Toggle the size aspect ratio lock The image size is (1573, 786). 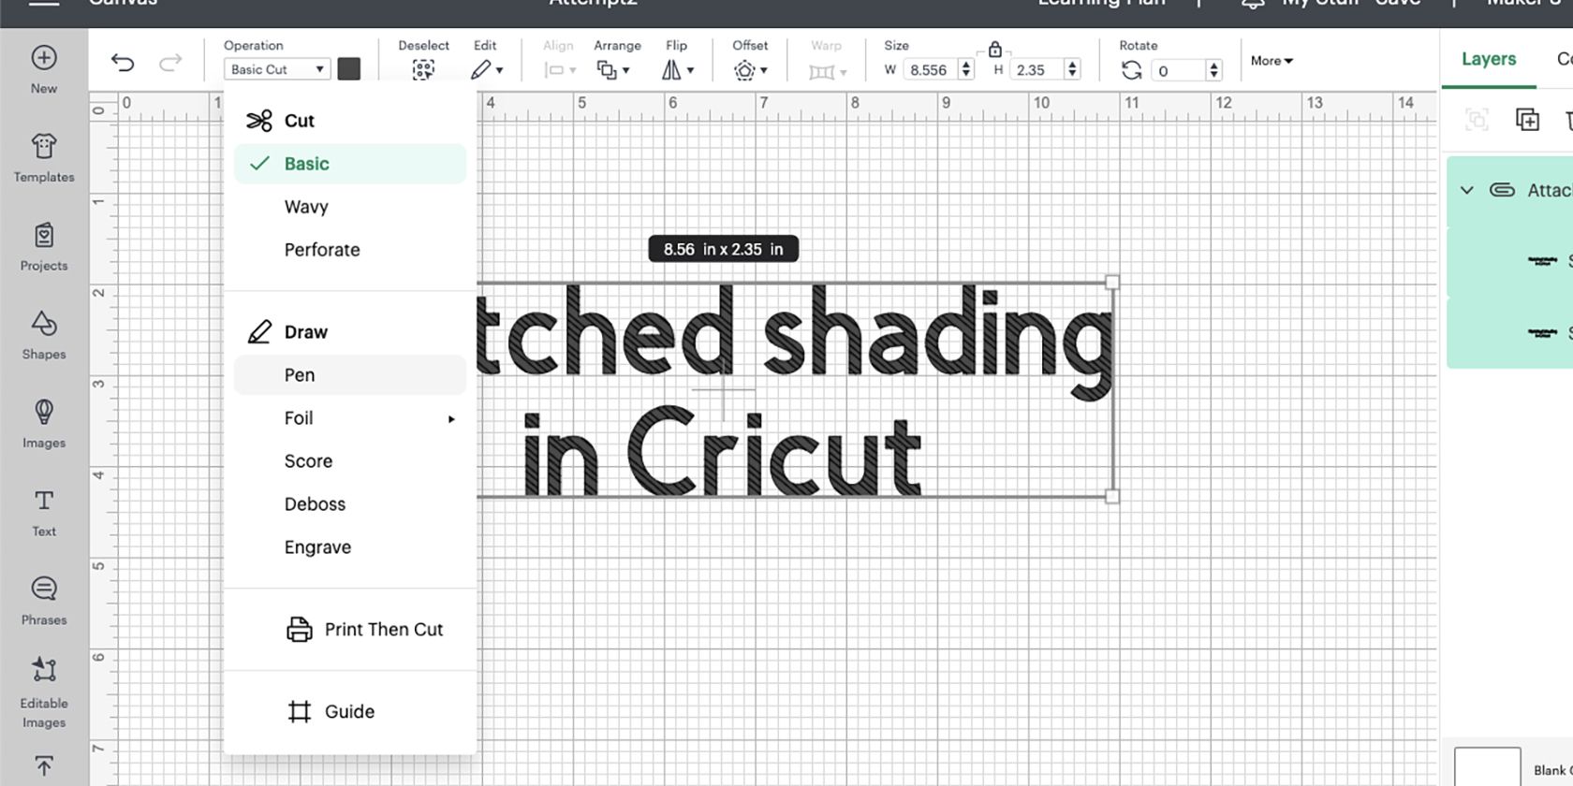994,49
